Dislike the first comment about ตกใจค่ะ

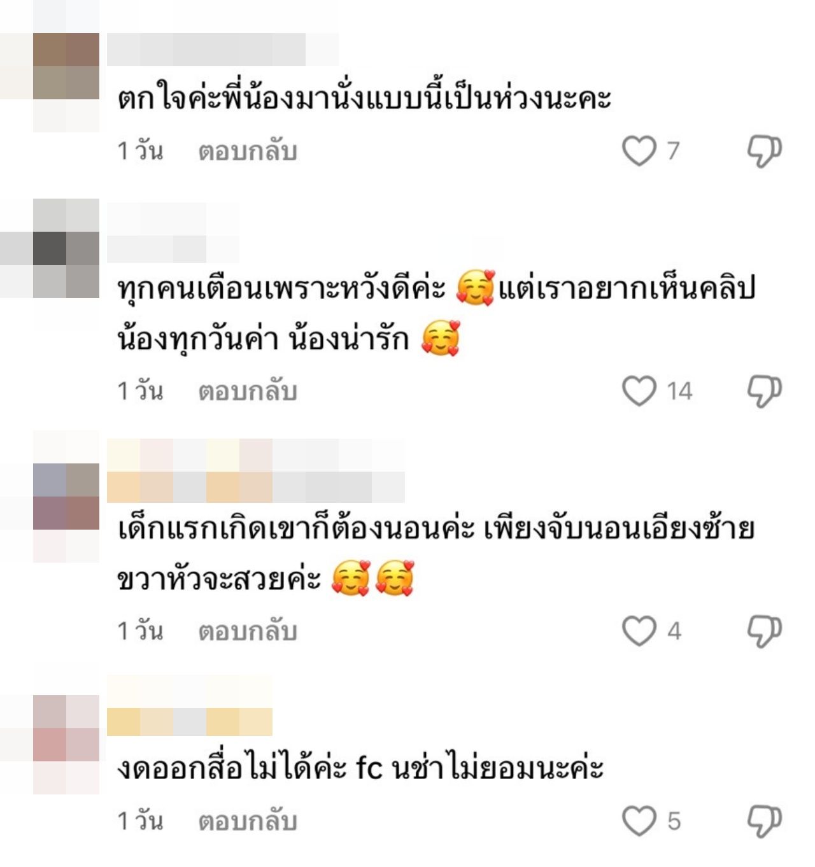[764, 151]
